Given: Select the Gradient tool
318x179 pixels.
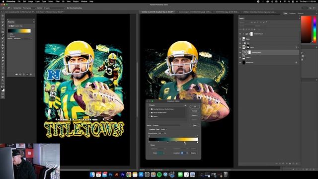Looking at the screenshot, I should [x=2, y=55].
